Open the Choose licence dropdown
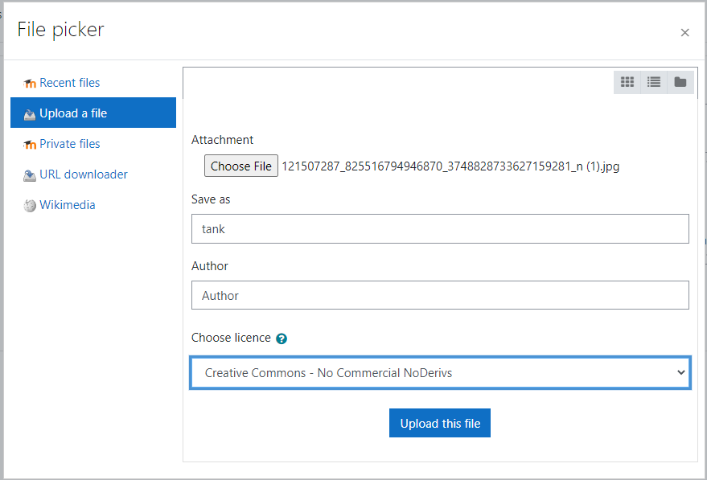The image size is (707, 480). pyautogui.click(x=440, y=373)
